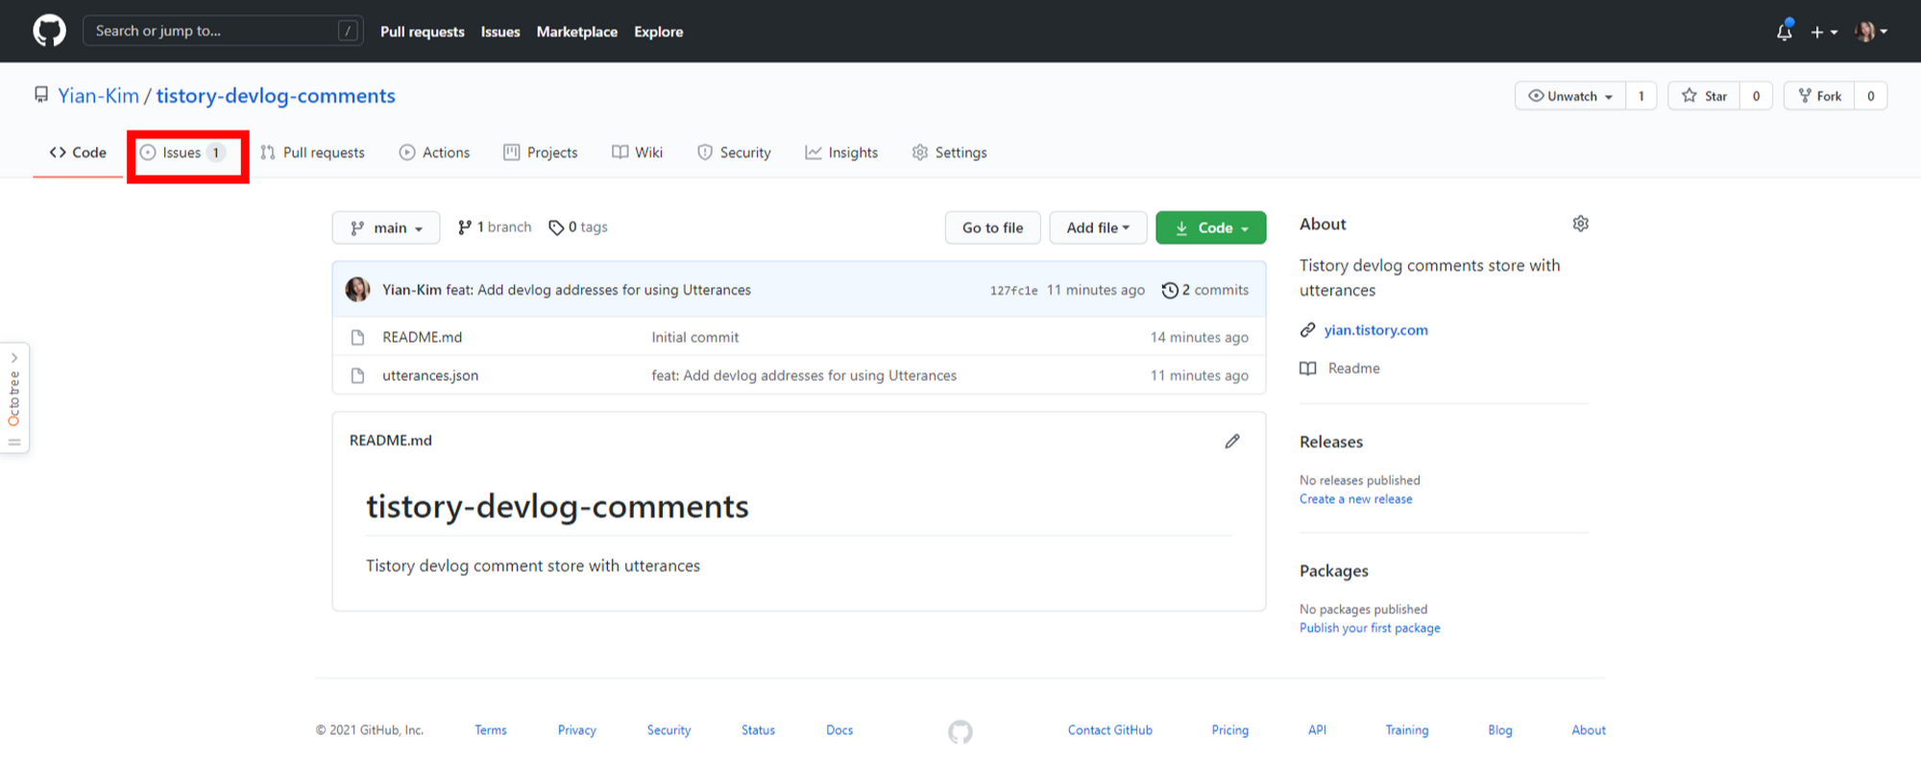Open the Releases heading link

coord(1331,441)
